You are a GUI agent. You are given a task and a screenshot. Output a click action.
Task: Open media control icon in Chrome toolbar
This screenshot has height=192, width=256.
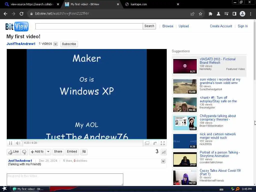(x=226, y=14)
